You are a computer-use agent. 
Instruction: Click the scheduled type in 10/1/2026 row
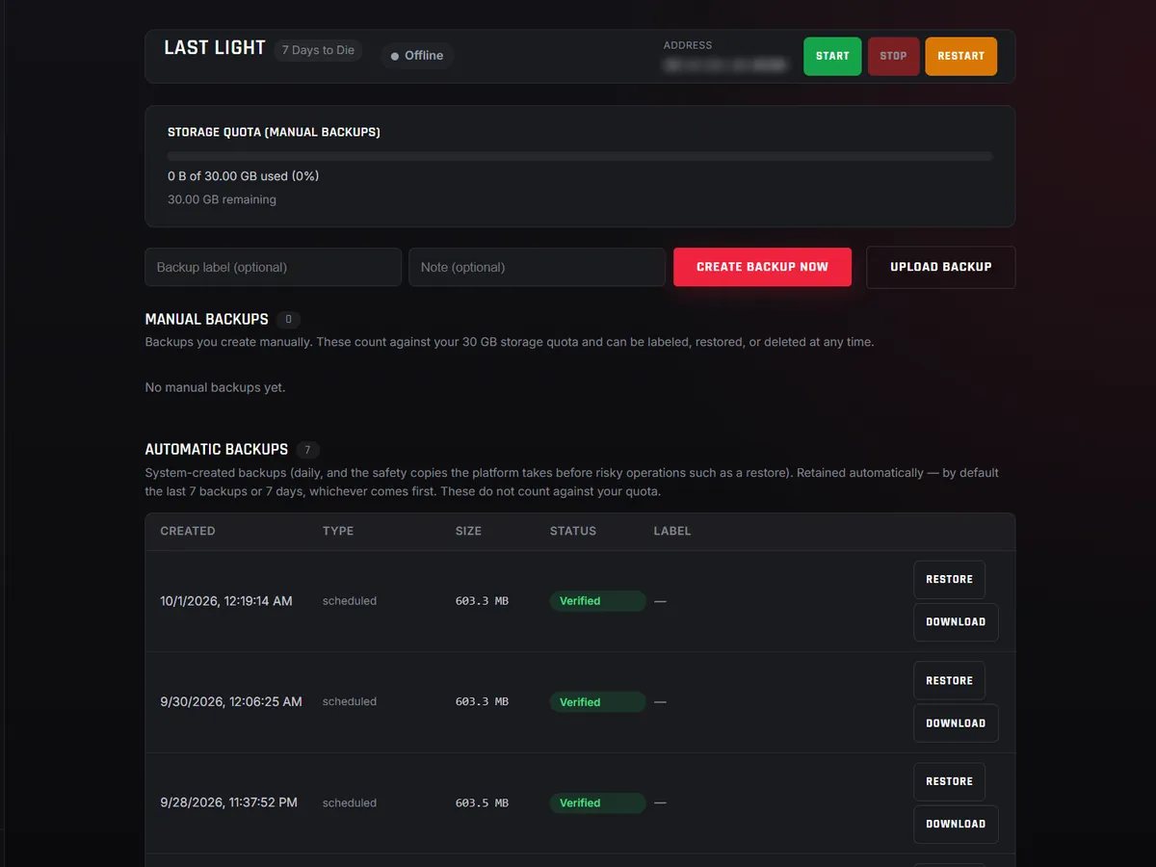click(x=350, y=601)
